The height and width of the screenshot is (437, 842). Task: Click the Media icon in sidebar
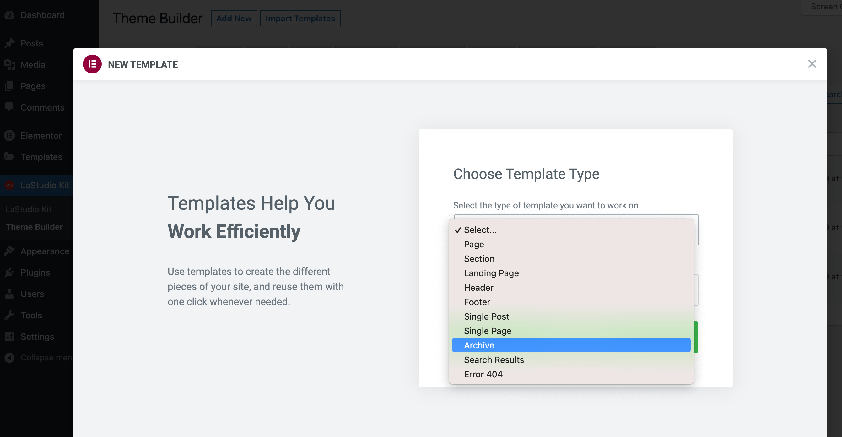click(x=9, y=65)
